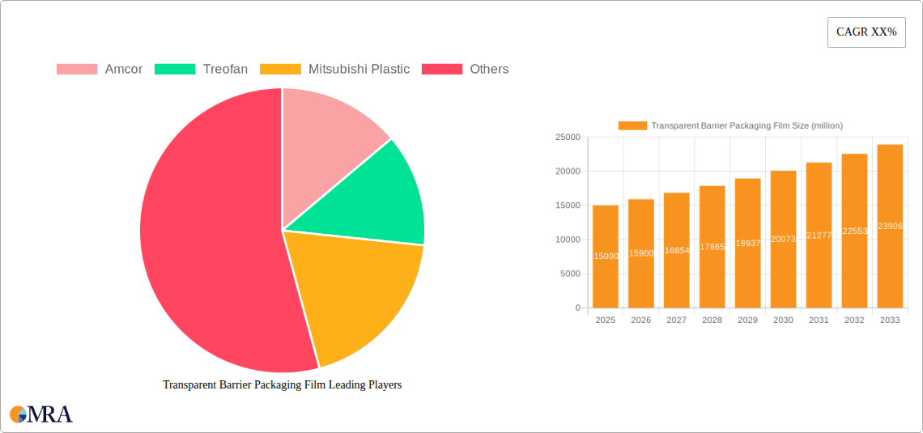Image resolution: width=923 pixels, height=433 pixels.
Task: Toggle the Amcor legend color swatch
Action: click(x=77, y=69)
